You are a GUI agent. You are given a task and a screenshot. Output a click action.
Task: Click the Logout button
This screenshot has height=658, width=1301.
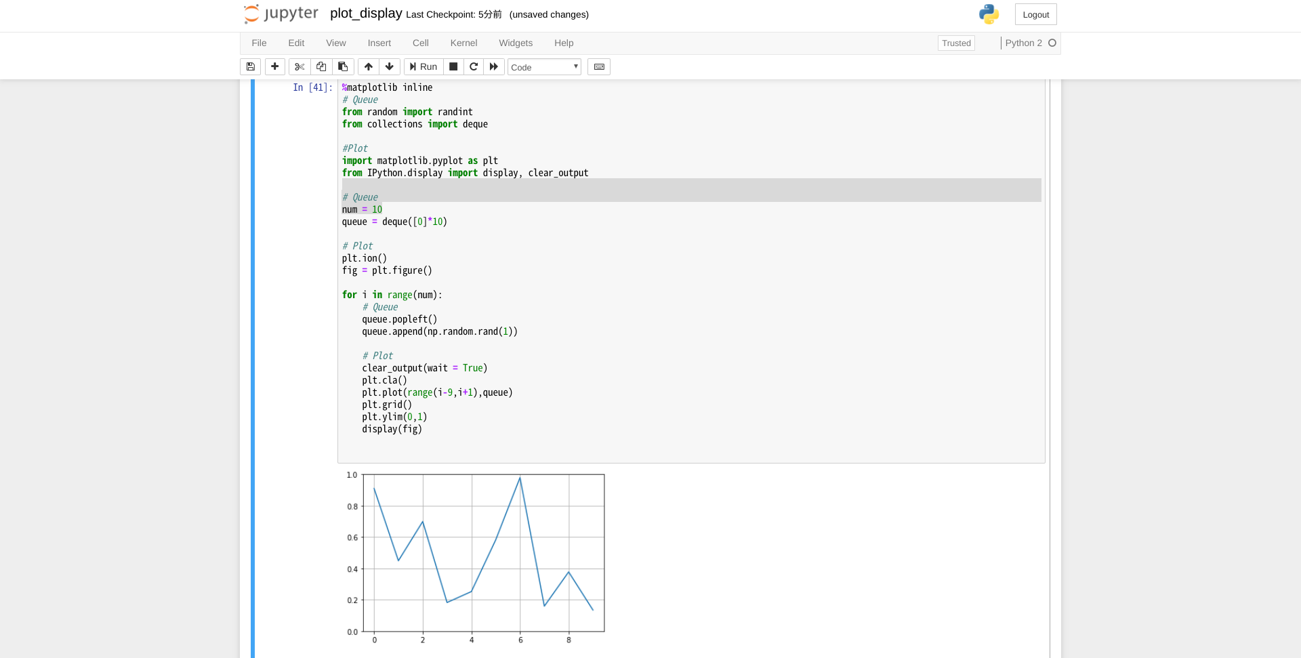(1035, 14)
